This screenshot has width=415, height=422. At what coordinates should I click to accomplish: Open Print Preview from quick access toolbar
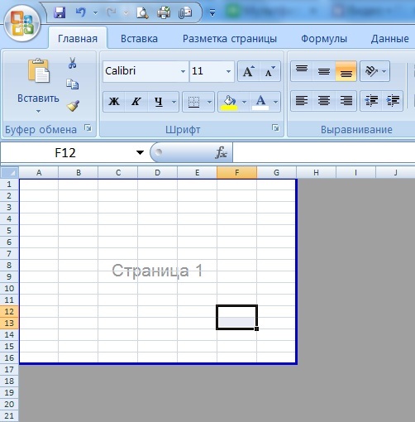point(142,13)
